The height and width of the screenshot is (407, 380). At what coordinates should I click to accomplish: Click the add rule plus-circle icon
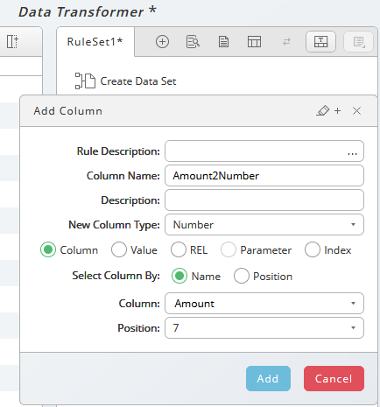tap(162, 42)
